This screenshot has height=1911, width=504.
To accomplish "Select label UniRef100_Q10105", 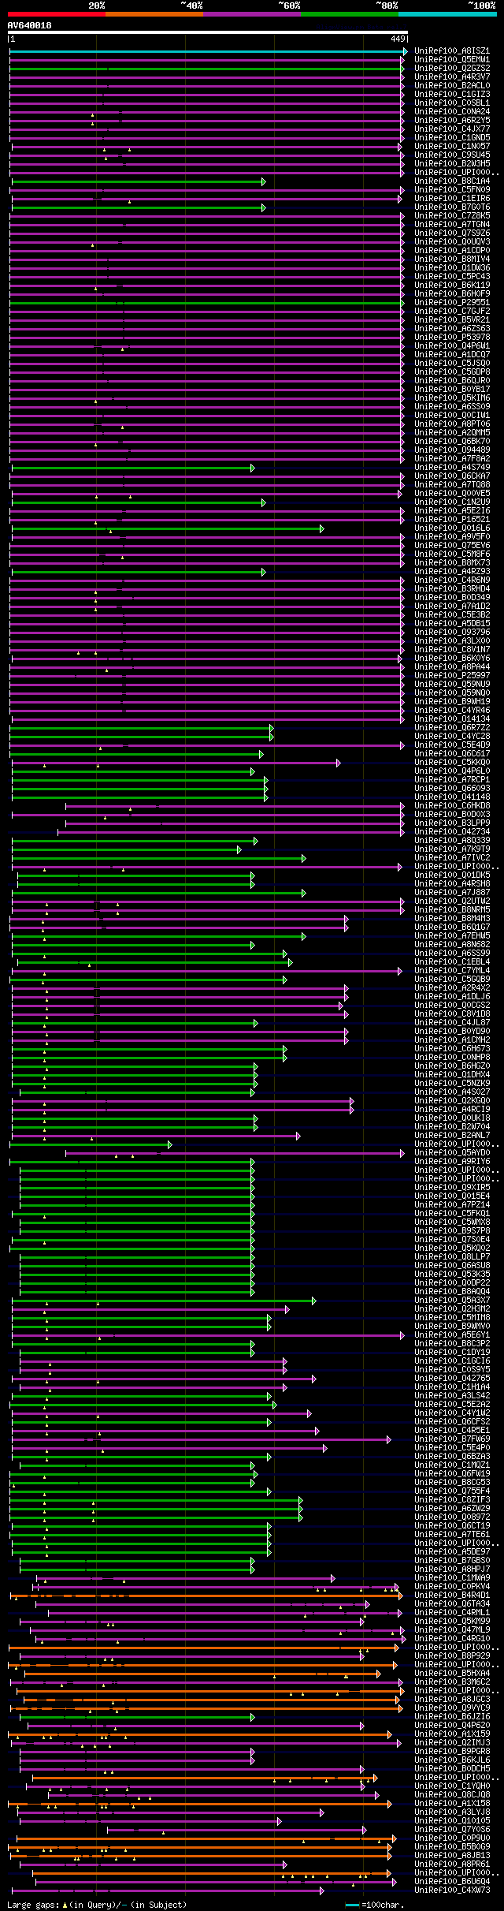I will (x=452, y=1820).
